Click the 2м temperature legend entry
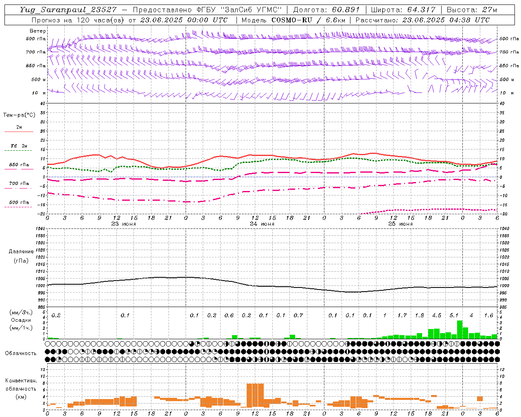Screen dimensions: 521x417 pyautogui.click(x=19, y=127)
